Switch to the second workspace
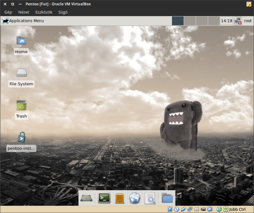 (x=190, y=21)
